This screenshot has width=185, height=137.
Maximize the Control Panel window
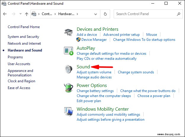click(166, 3)
